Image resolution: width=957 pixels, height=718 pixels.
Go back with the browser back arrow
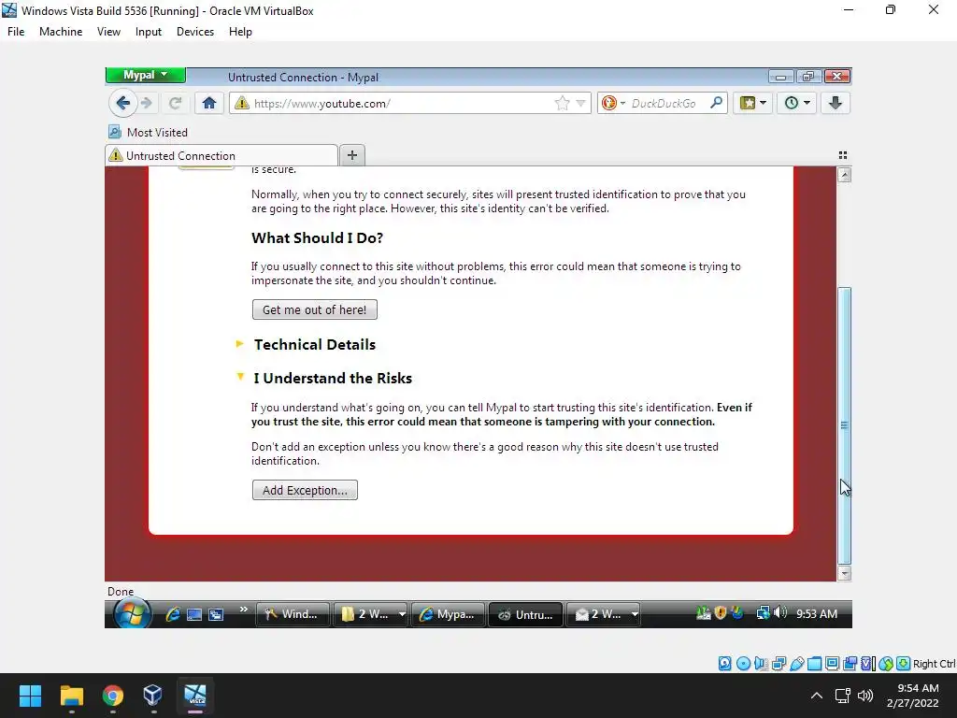[x=122, y=103]
